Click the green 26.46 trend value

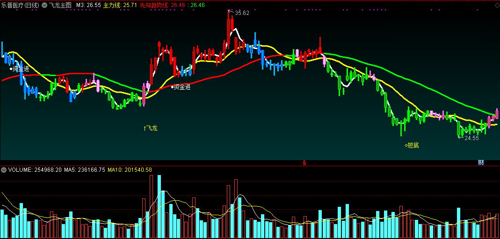pyautogui.click(x=197, y=5)
